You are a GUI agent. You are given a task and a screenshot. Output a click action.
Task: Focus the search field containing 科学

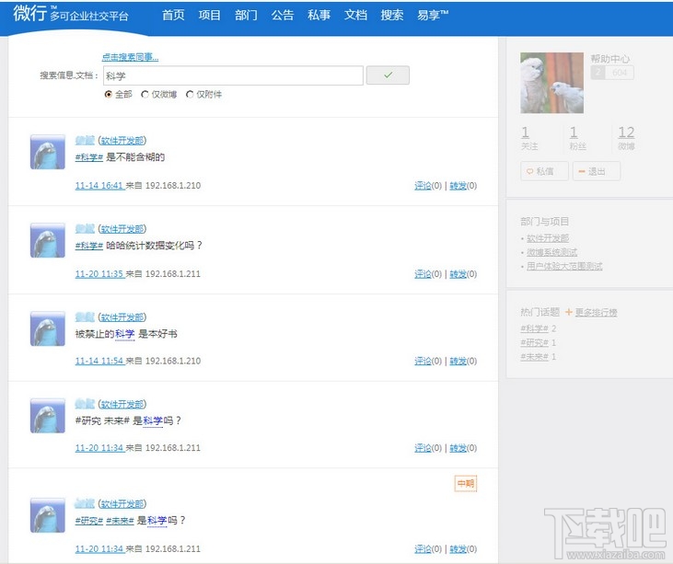233,75
